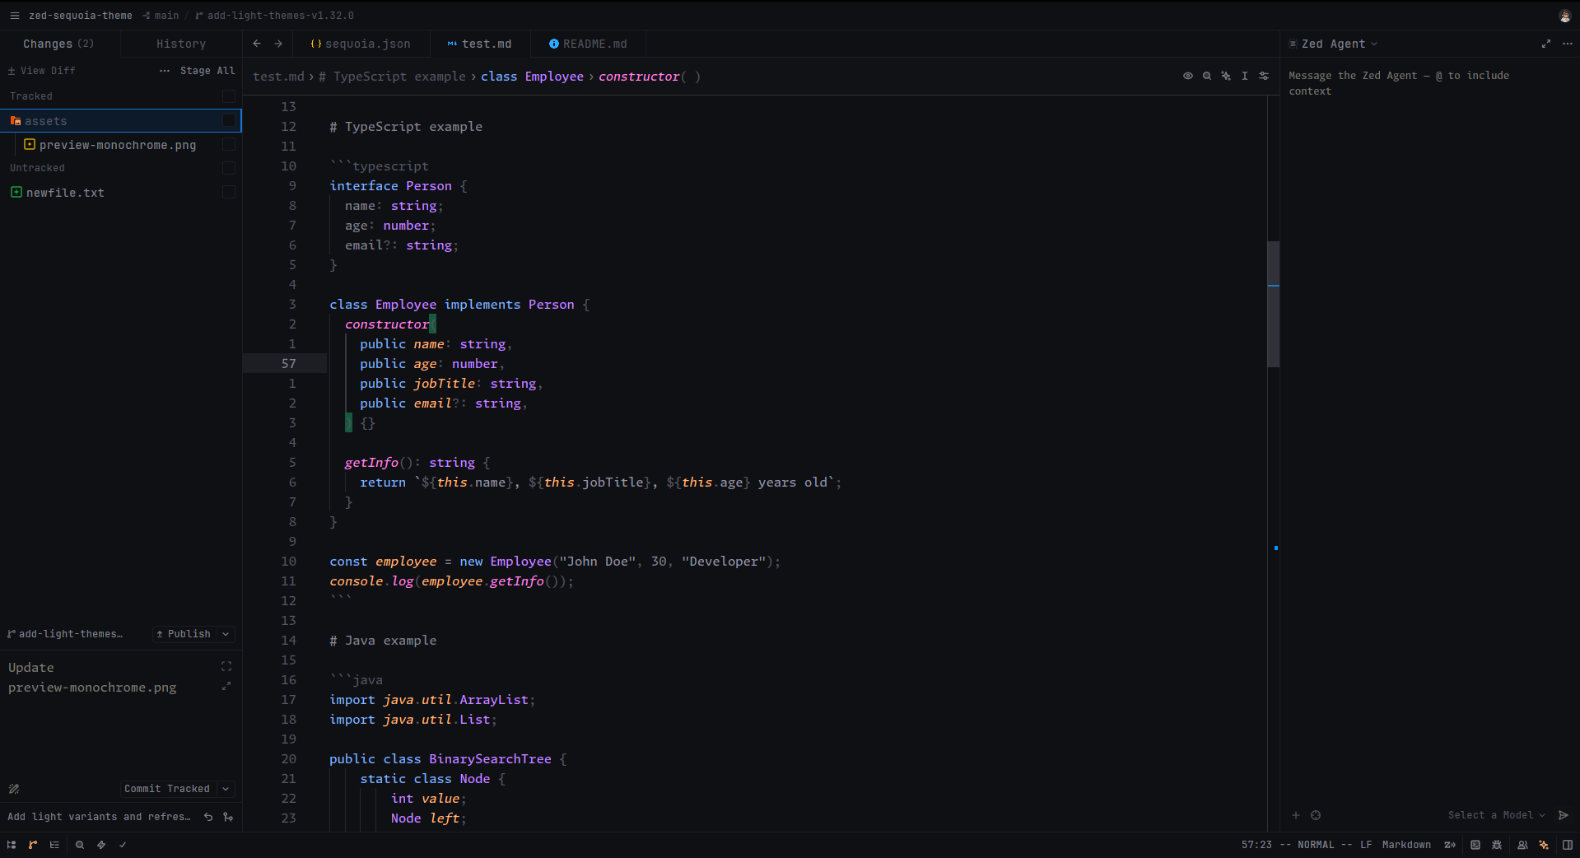This screenshot has height=858, width=1580.
Task: Open the Select a Model dropdown
Action: (x=1497, y=815)
